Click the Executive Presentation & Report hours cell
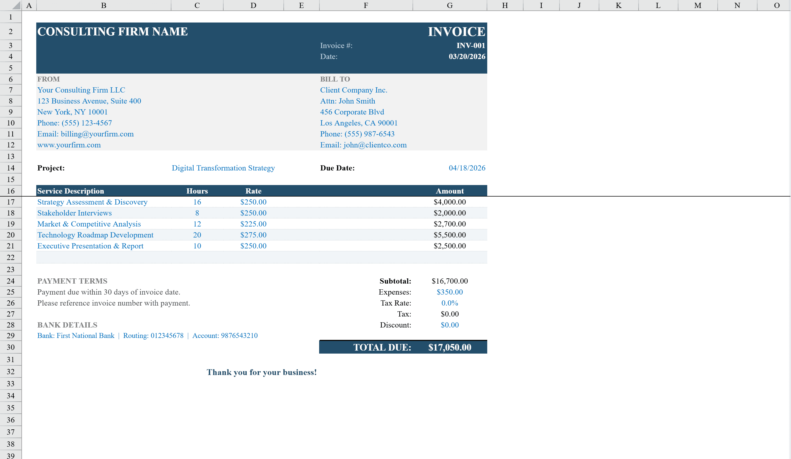791x459 pixels. pos(197,246)
